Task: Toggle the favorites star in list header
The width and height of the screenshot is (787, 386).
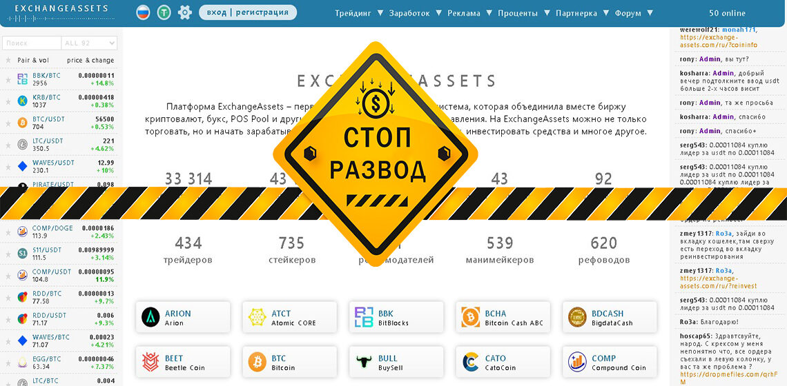Action: [x=8, y=60]
